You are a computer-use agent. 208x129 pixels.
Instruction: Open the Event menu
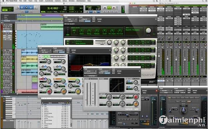(41, 1)
